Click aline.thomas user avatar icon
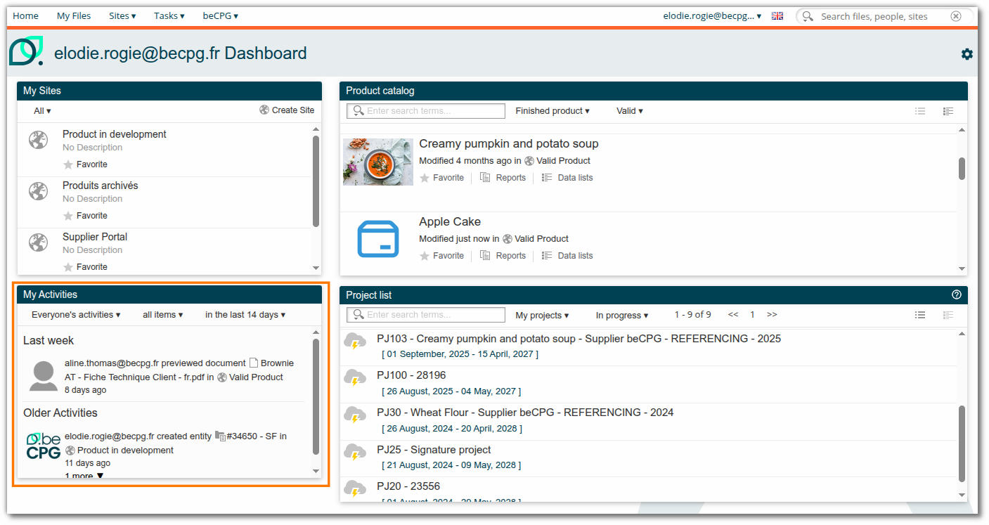The width and height of the screenshot is (989, 525). (44, 376)
